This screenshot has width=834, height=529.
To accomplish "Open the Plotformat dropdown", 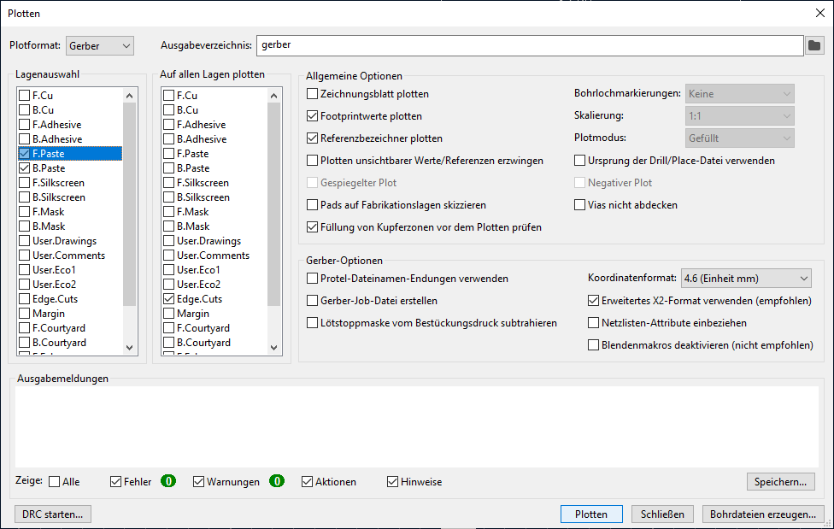I will (100, 45).
